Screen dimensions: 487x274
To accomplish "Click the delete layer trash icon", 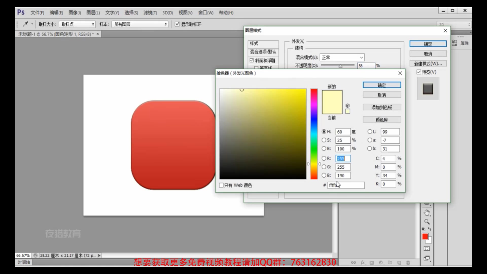I will click(408, 263).
